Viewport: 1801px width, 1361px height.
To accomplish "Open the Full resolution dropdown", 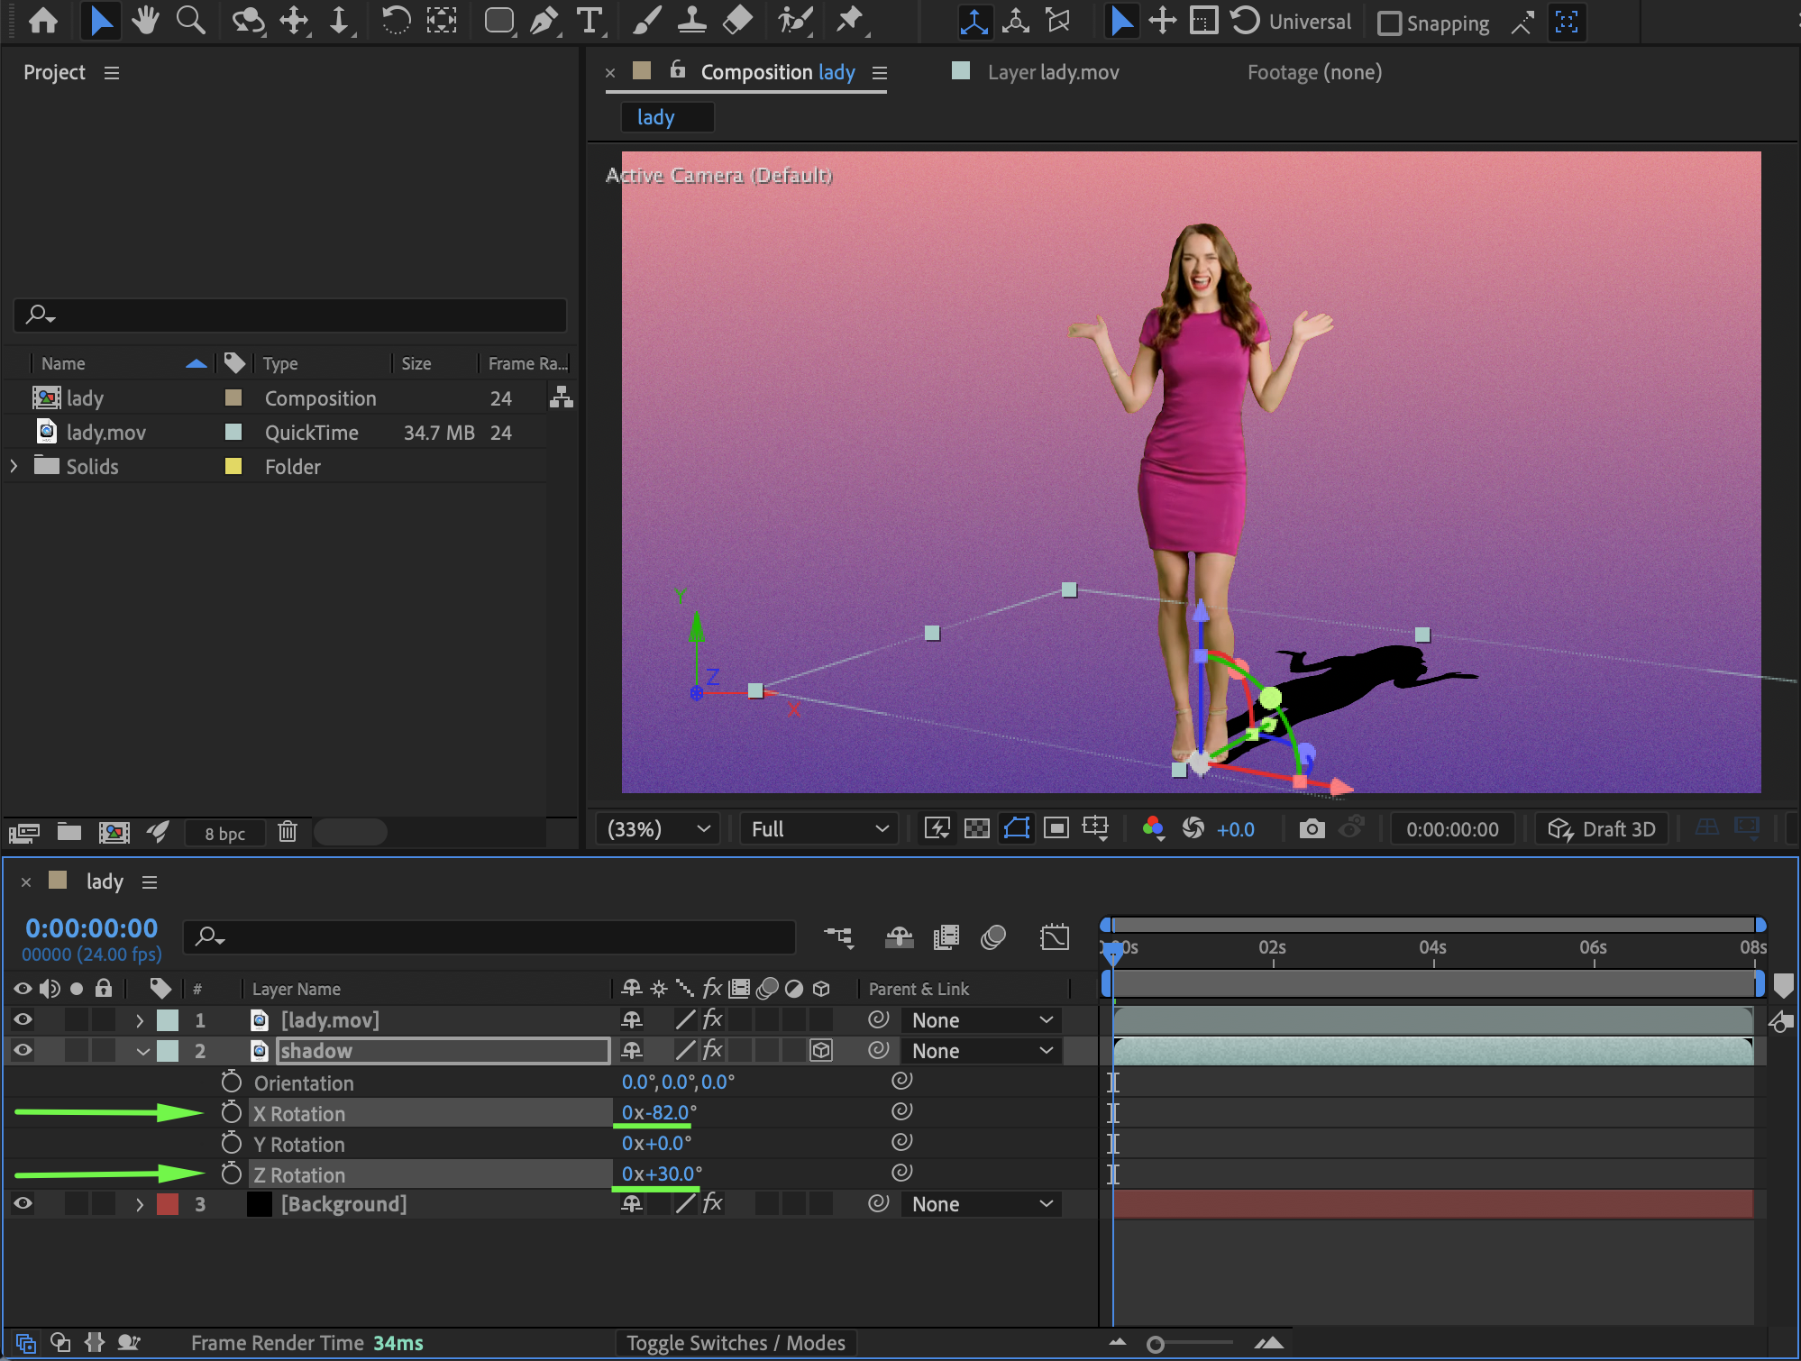I will click(x=818, y=828).
